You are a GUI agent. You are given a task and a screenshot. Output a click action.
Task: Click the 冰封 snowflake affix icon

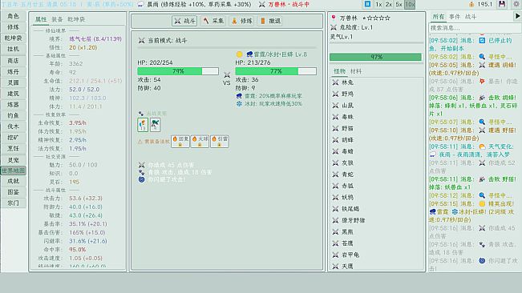[x=239, y=103]
